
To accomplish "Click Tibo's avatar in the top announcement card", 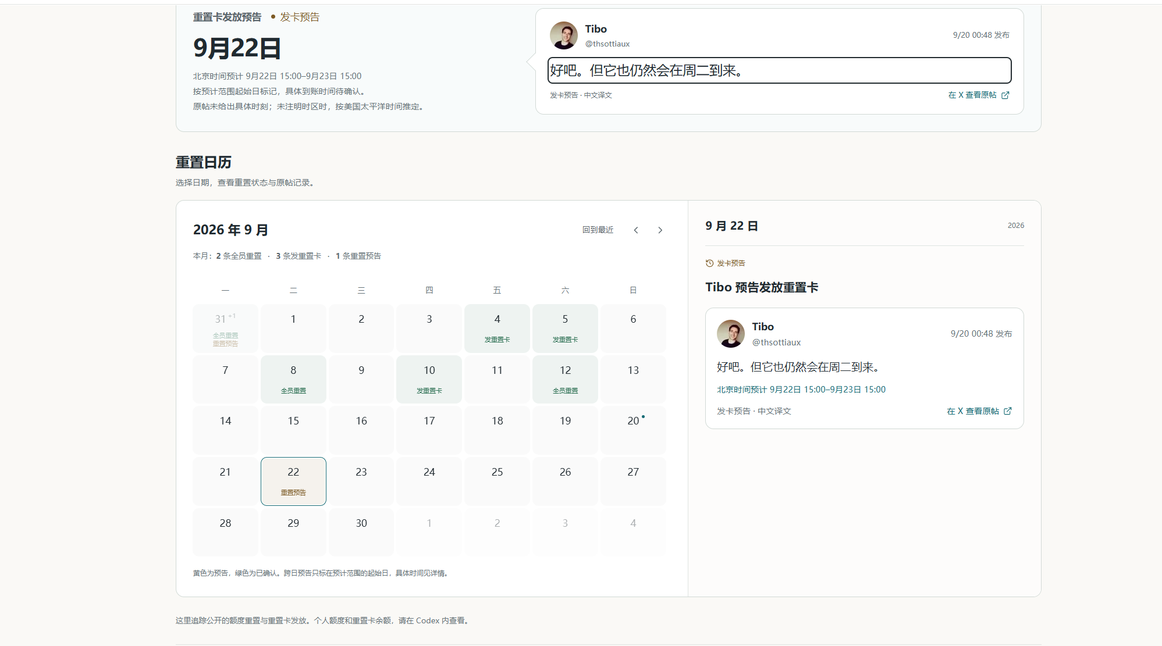I will (564, 35).
